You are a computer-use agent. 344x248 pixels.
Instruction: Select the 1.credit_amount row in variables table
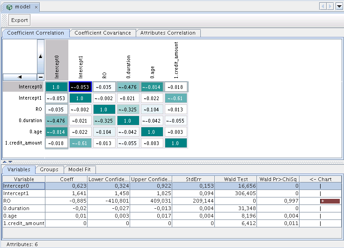coord(172,223)
